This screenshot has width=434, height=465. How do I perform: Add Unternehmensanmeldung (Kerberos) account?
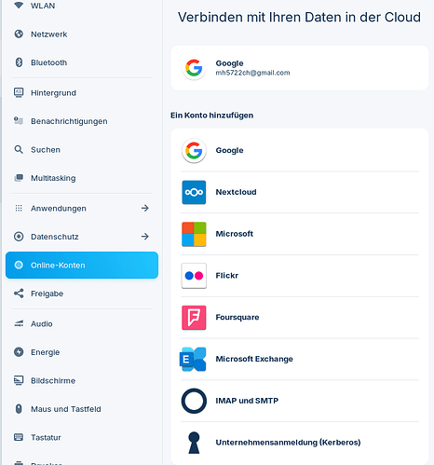click(300, 443)
